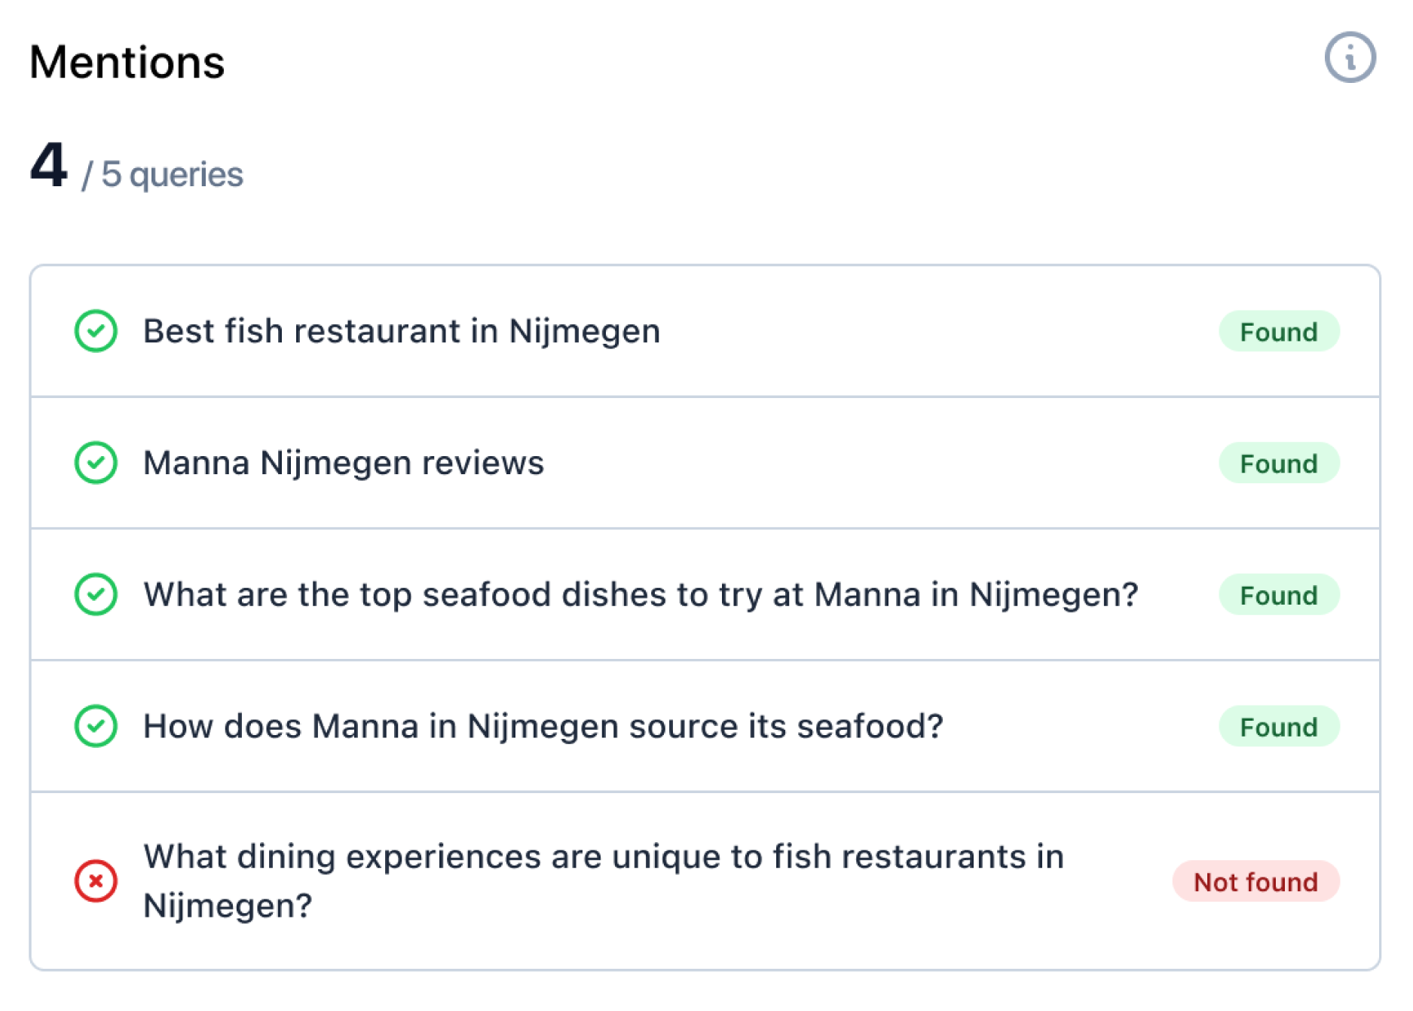Image resolution: width=1413 pixels, height=1011 pixels.
Task: Click the red Not found badge
Action: pyautogui.click(x=1255, y=881)
